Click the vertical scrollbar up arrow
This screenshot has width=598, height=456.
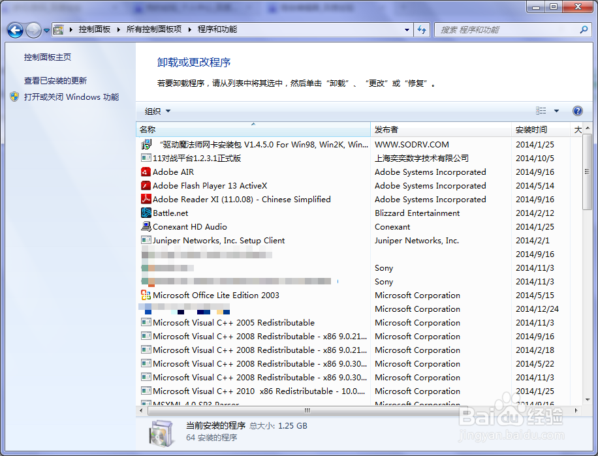point(588,128)
